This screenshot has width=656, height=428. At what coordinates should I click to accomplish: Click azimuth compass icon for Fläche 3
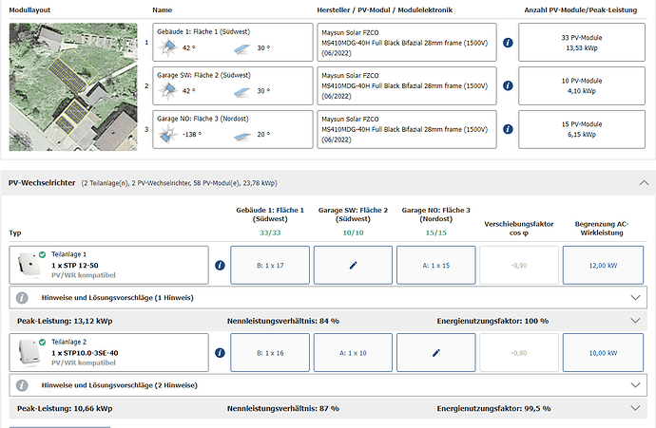[x=168, y=135]
